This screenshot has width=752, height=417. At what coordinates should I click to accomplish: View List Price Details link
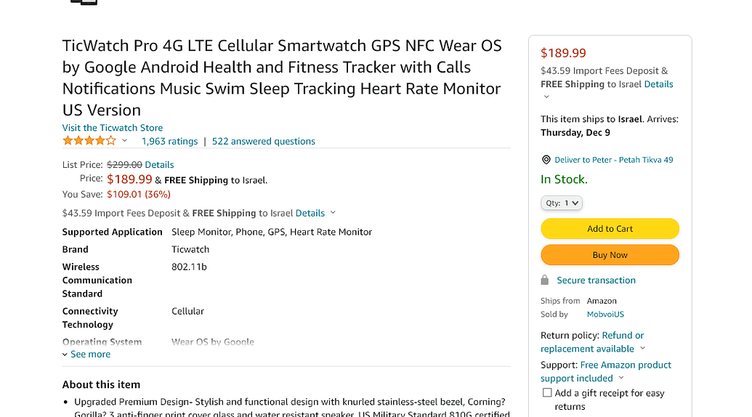pyautogui.click(x=159, y=165)
